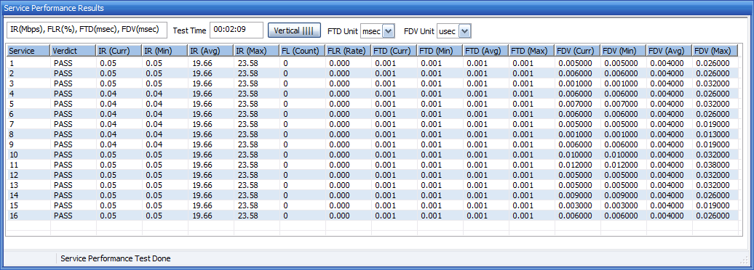Select service row 2 number cell
This screenshot has height=270, width=754.
point(28,73)
